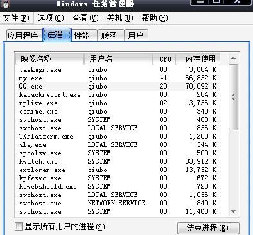Open the 关机(U) menu
Screen dimensions: 253x235
tap(120, 18)
